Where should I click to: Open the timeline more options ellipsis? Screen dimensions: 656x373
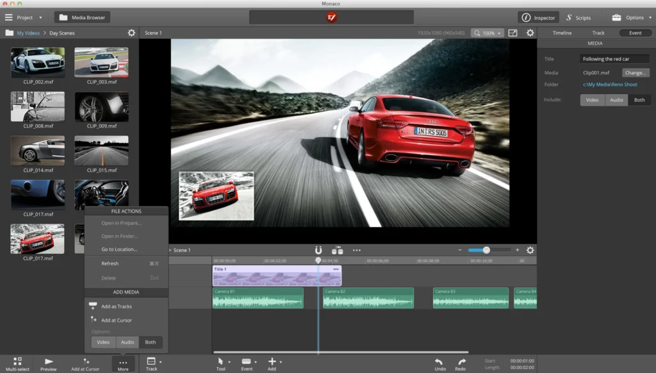point(356,251)
